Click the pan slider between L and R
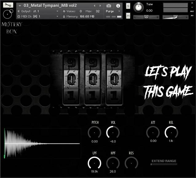 click(146, 17)
